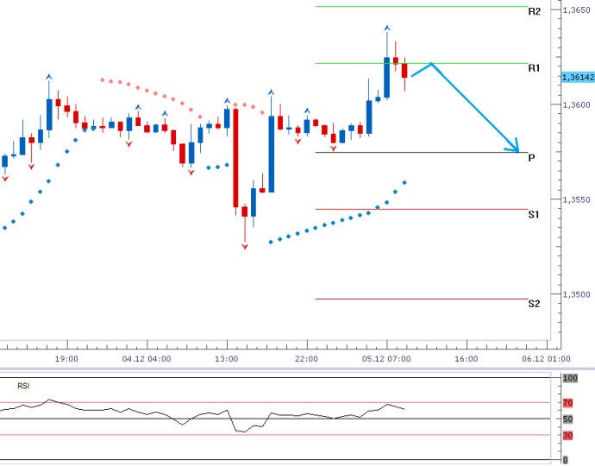This screenshot has height=466, width=595.
Task: Click the RSI 70 overbought level value
Action: pos(567,403)
